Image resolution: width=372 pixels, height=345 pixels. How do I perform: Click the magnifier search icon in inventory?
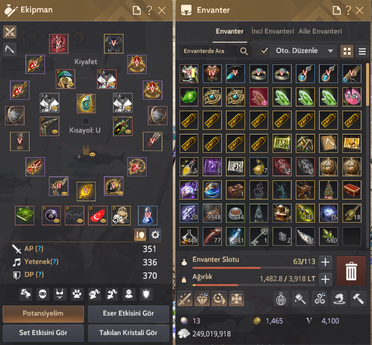[244, 51]
